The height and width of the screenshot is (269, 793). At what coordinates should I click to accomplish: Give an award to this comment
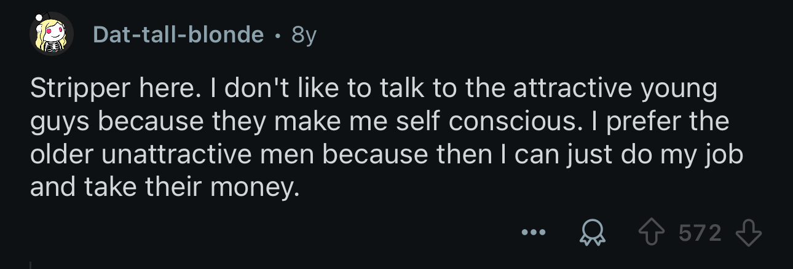(x=594, y=234)
